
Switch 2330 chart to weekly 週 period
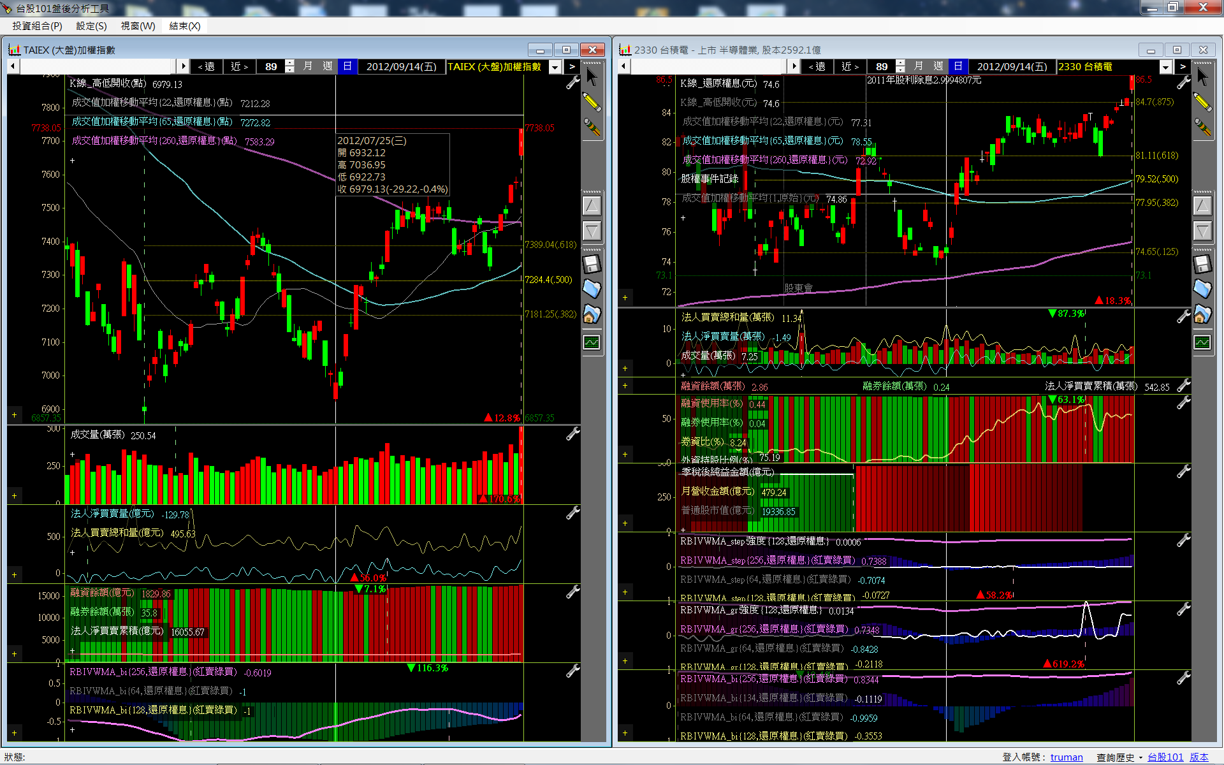point(938,66)
